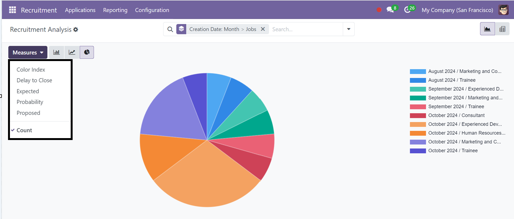The height and width of the screenshot is (219, 514).
Task: Click the red recording indicator dot
Action: [379, 10]
